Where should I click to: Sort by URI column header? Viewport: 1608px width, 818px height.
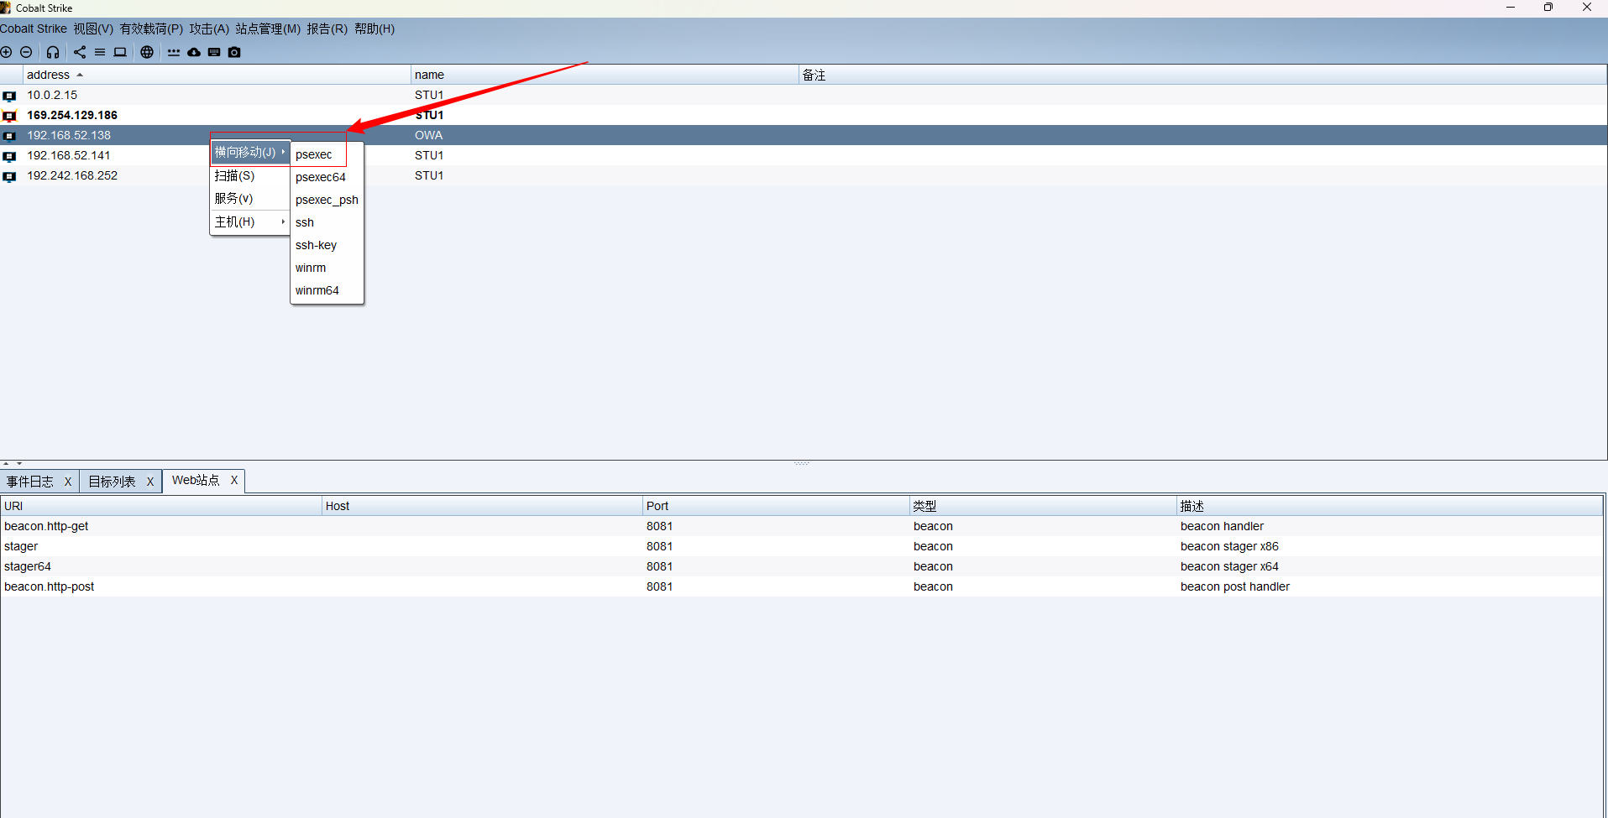click(161, 506)
